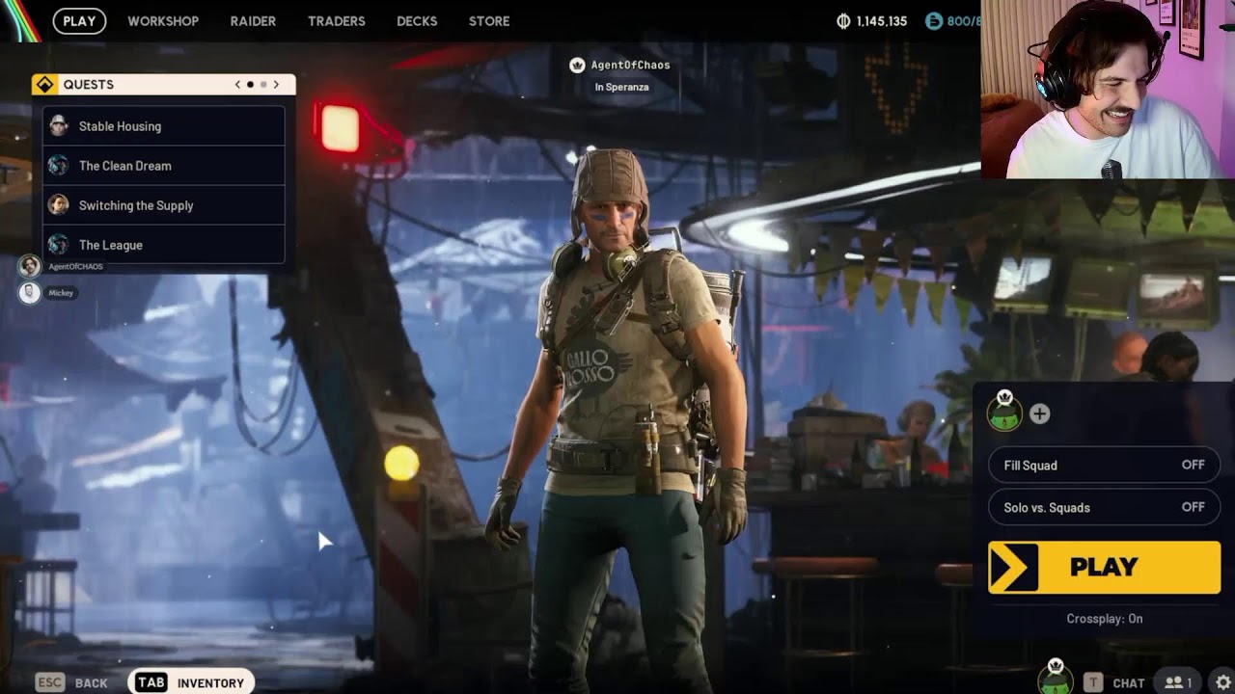Open settings gear icon
This screenshot has width=1235, height=694.
1223,682
